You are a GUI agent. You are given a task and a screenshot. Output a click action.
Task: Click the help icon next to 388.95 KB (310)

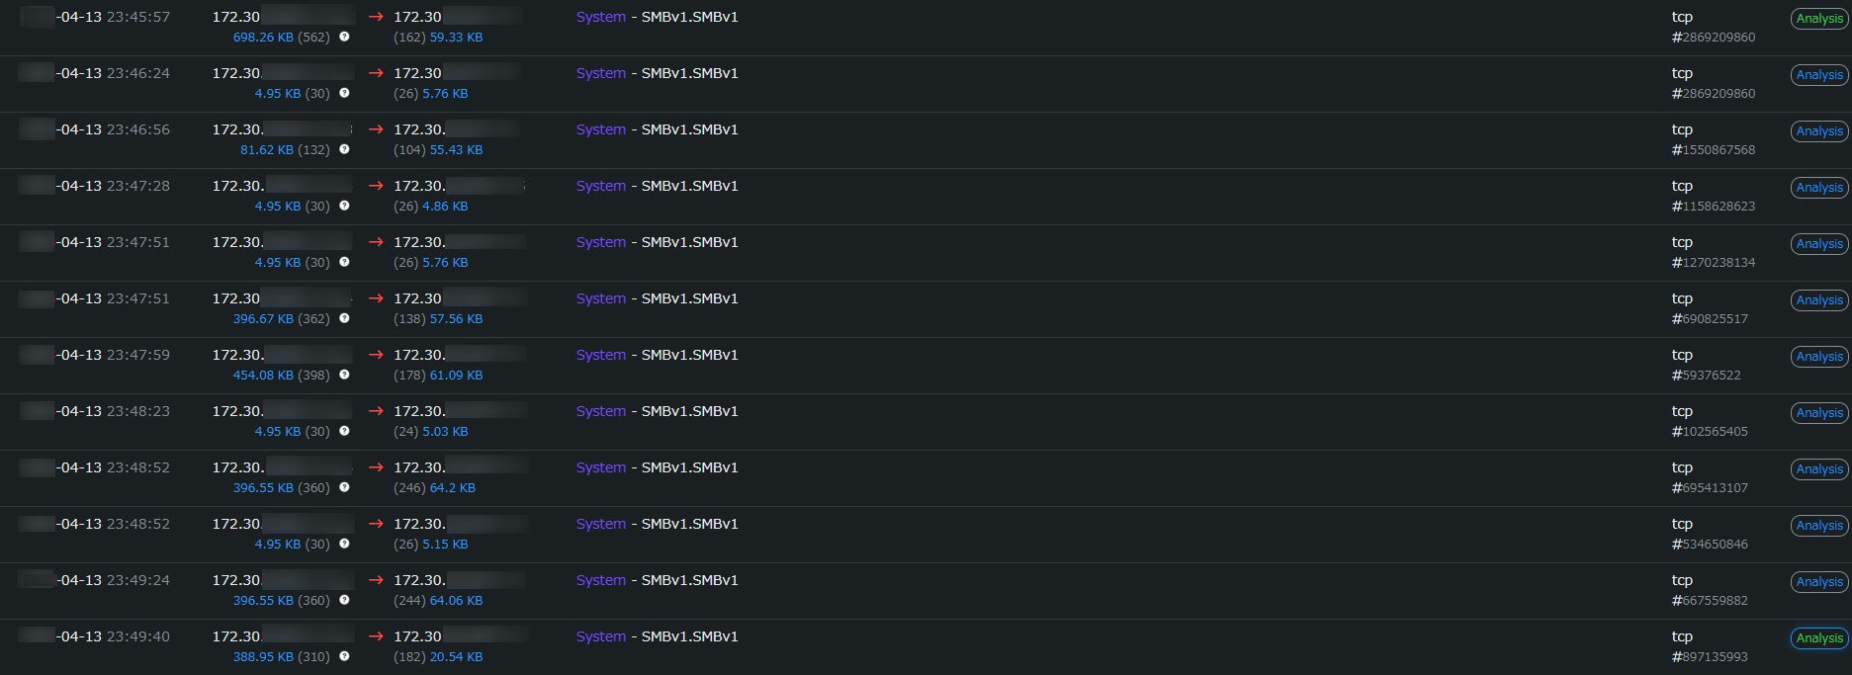pos(344,656)
